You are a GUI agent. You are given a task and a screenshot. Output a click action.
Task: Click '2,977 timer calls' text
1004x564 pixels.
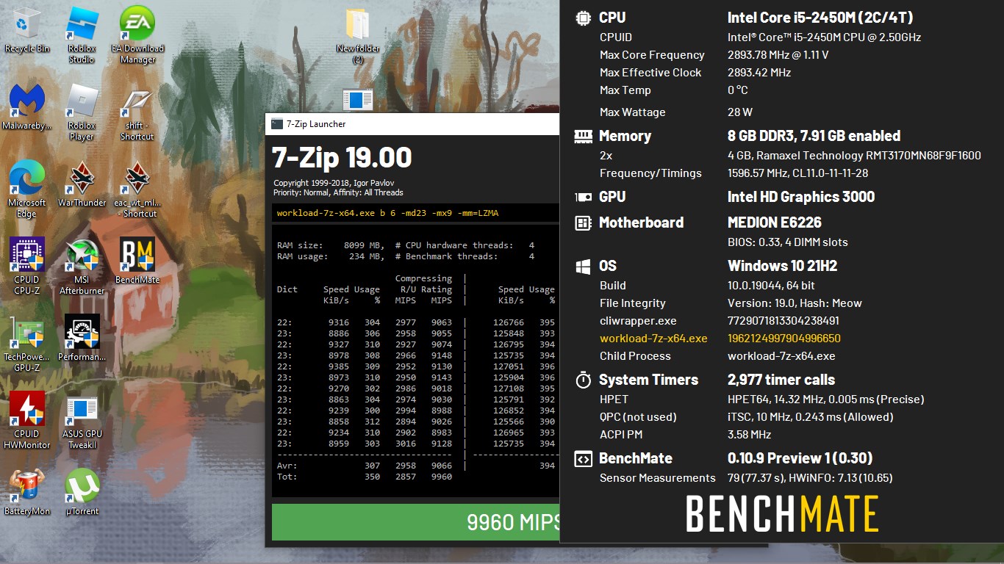click(781, 380)
